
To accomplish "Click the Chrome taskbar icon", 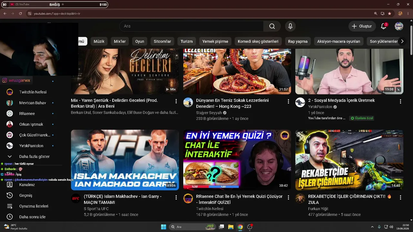I will tap(240, 227).
